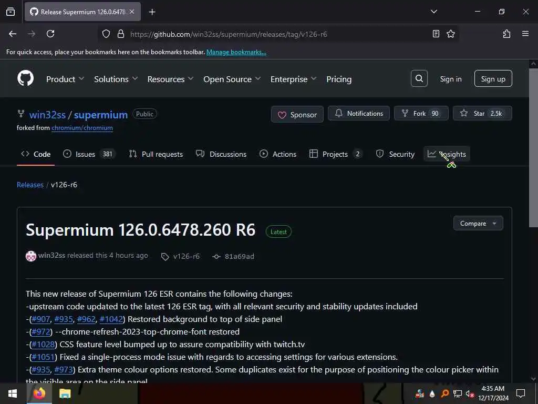Image resolution: width=538 pixels, height=404 pixels.
Task: Click the win32ss avatar image
Action: pos(31,256)
